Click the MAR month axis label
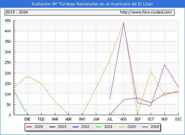 (55, 119)
